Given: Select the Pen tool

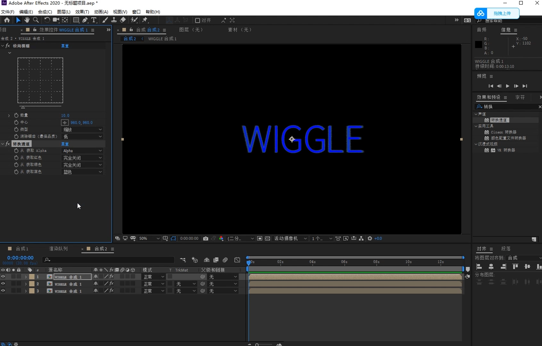Looking at the screenshot, I should click(x=85, y=20).
